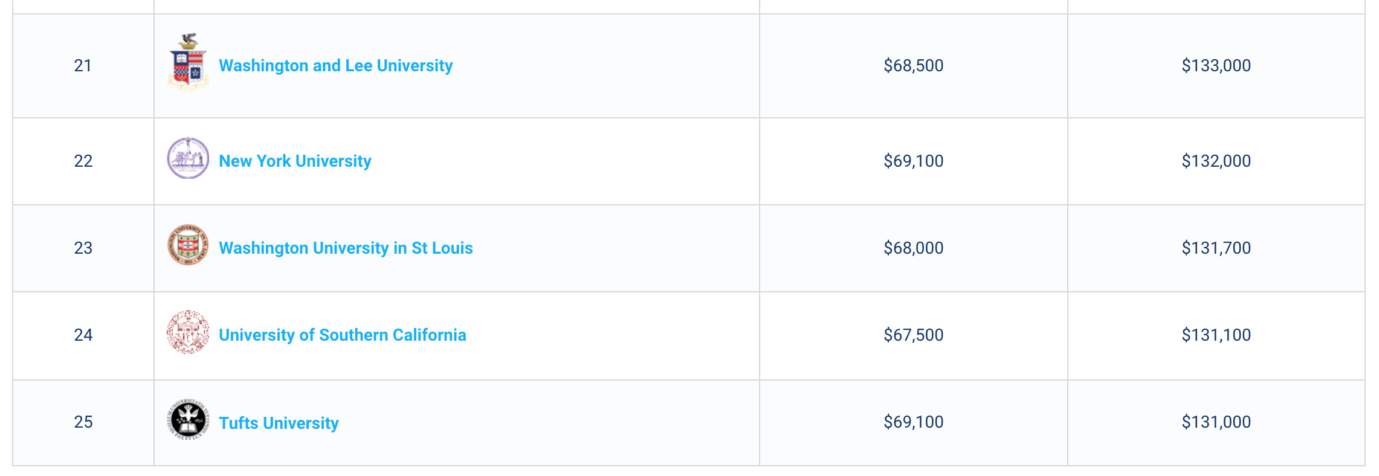Click the Washington University in St Louis seal
This screenshot has width=1379, height=476.
188,245
